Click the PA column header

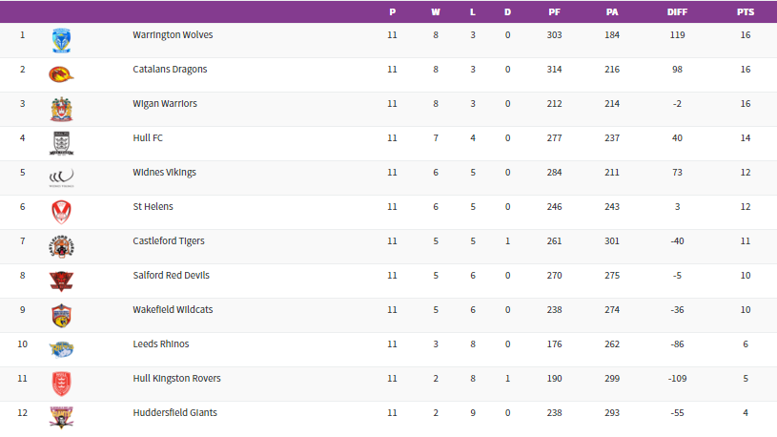click(611, 12)
